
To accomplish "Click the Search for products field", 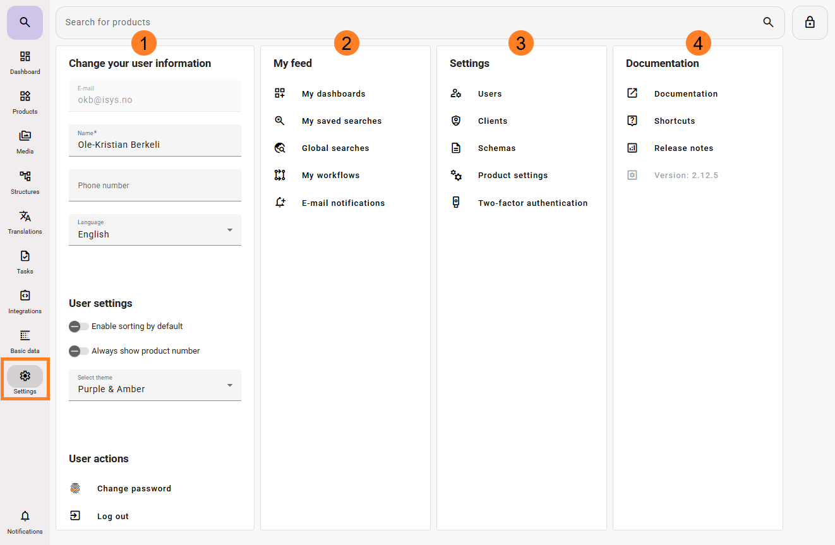I will [420, 23].
